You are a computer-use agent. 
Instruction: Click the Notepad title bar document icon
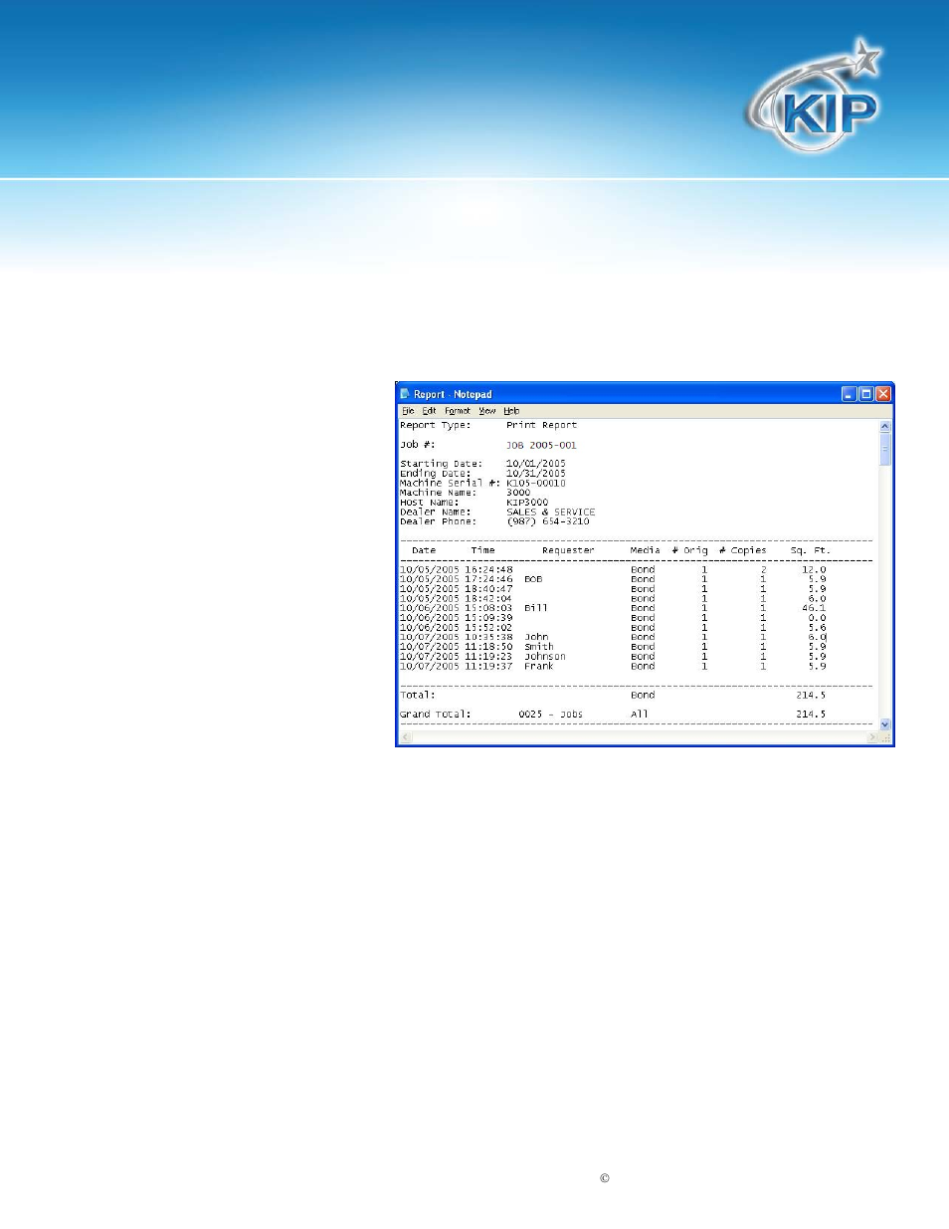[x=405, y=394]
